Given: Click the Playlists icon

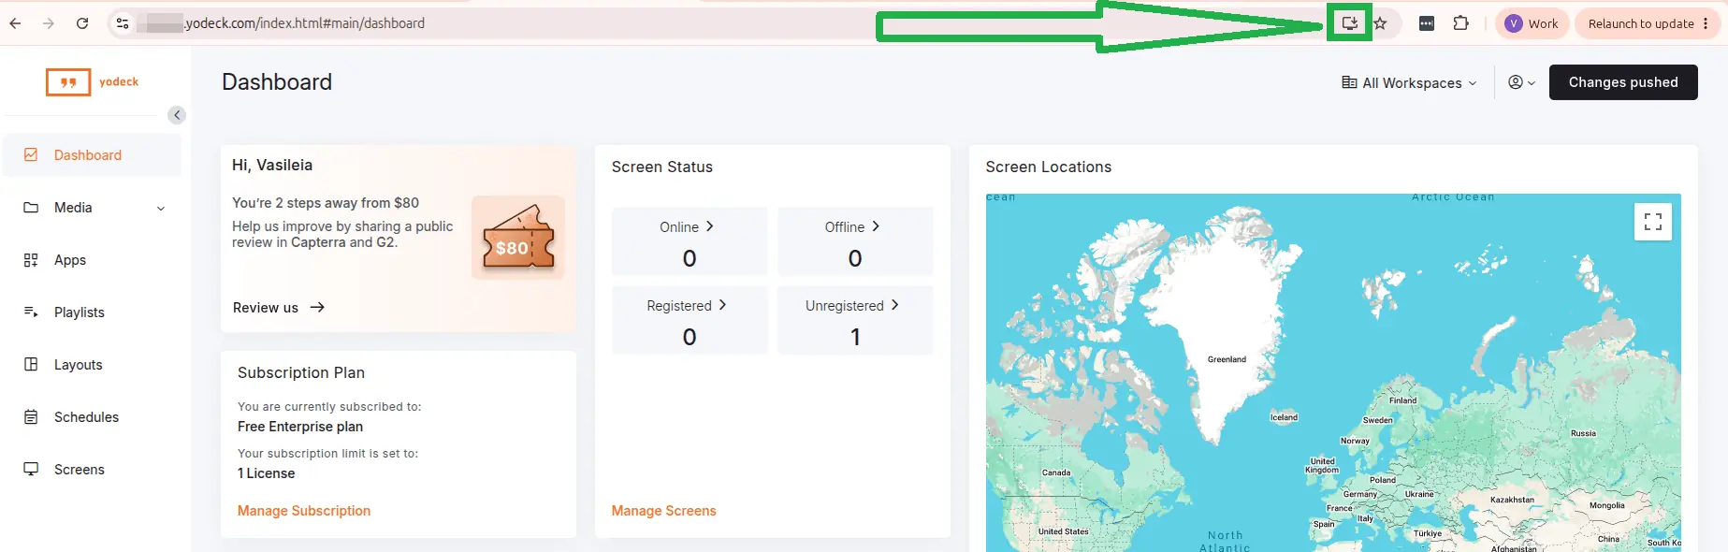Looking at the screenshot, I should click(x=31, y=312).
